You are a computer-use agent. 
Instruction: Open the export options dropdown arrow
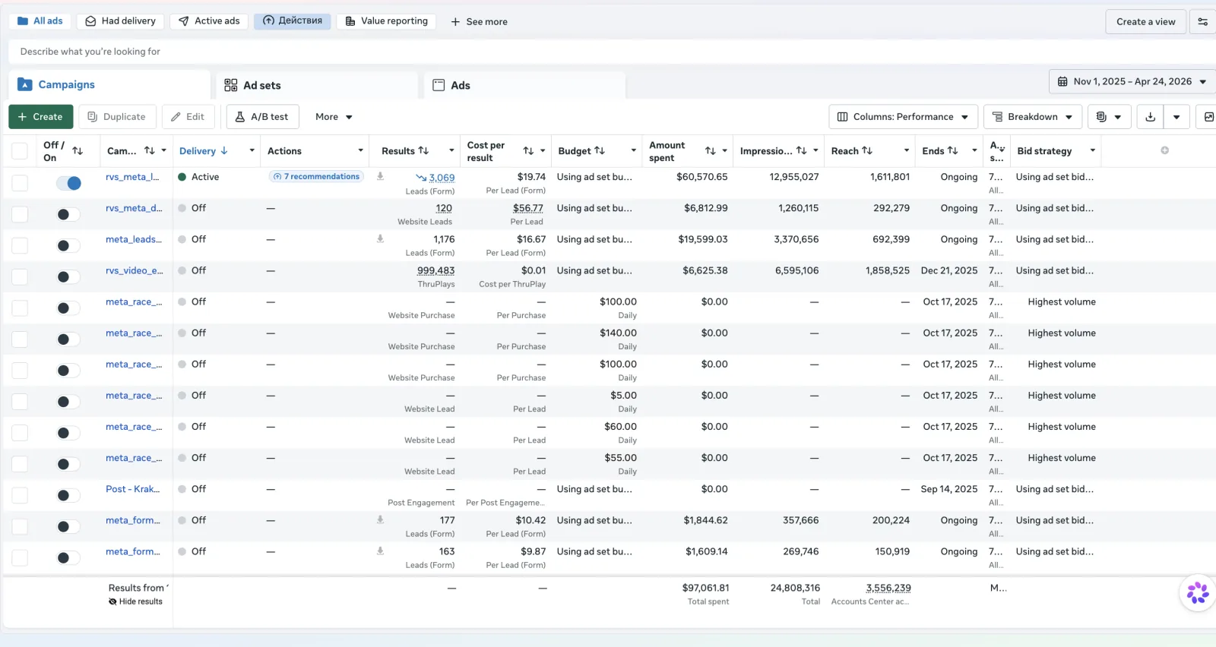click(1176, 117)
